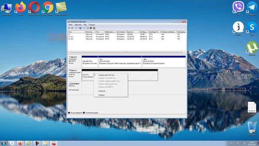Select the (D:) 232,42 ГБ partition block
Screen dimensions: 259x146
click(x=163, y=61)
